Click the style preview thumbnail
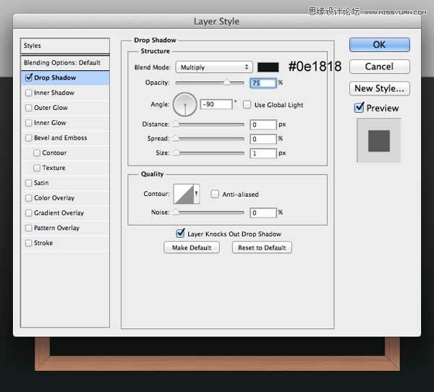Image resolution: width=434 pixels, height=392 pixels. point(378,140)
